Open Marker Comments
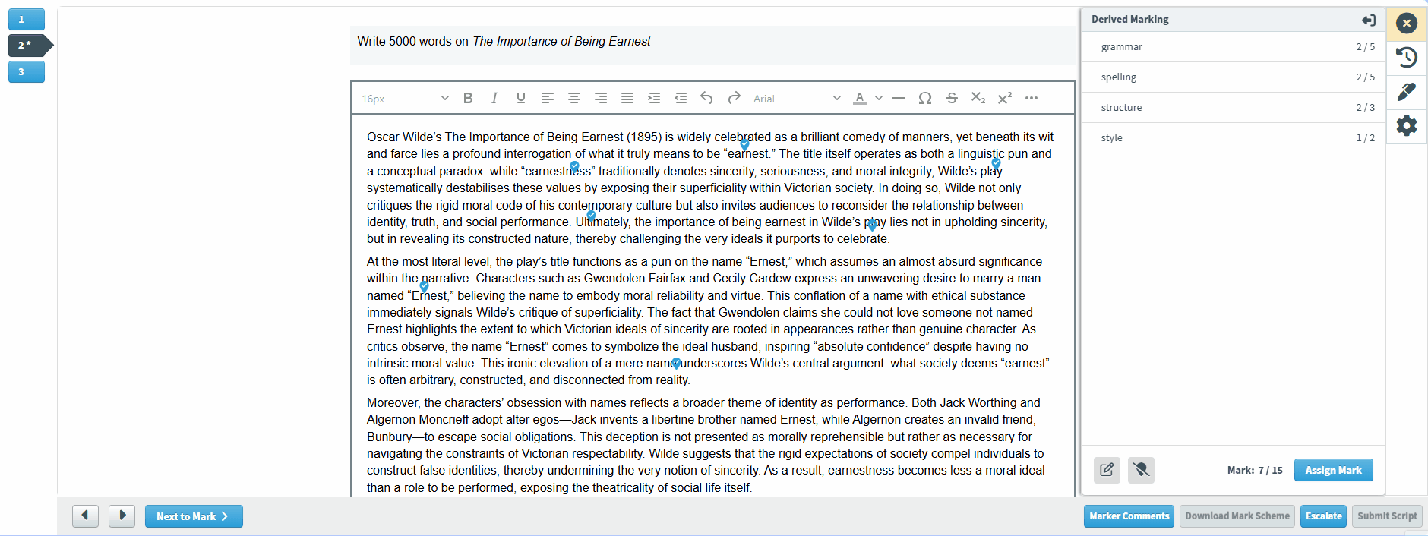1428x536 pixels. [x=1129, y=516]
